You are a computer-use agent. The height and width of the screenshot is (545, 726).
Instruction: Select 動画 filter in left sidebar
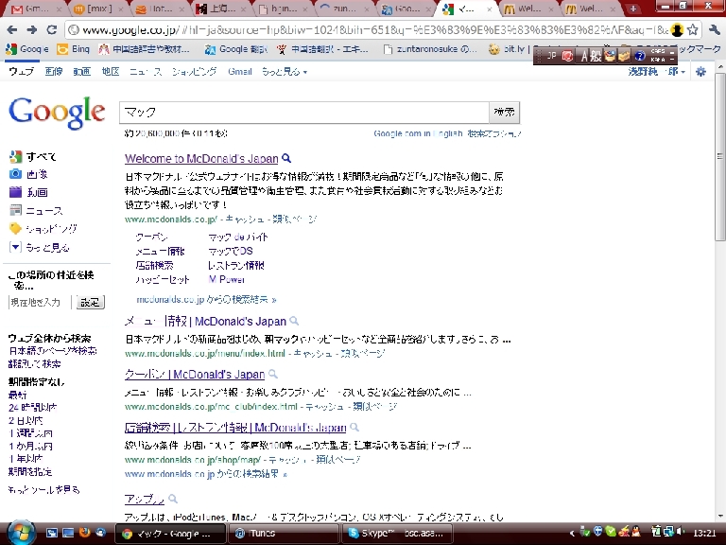coord(28,192)
